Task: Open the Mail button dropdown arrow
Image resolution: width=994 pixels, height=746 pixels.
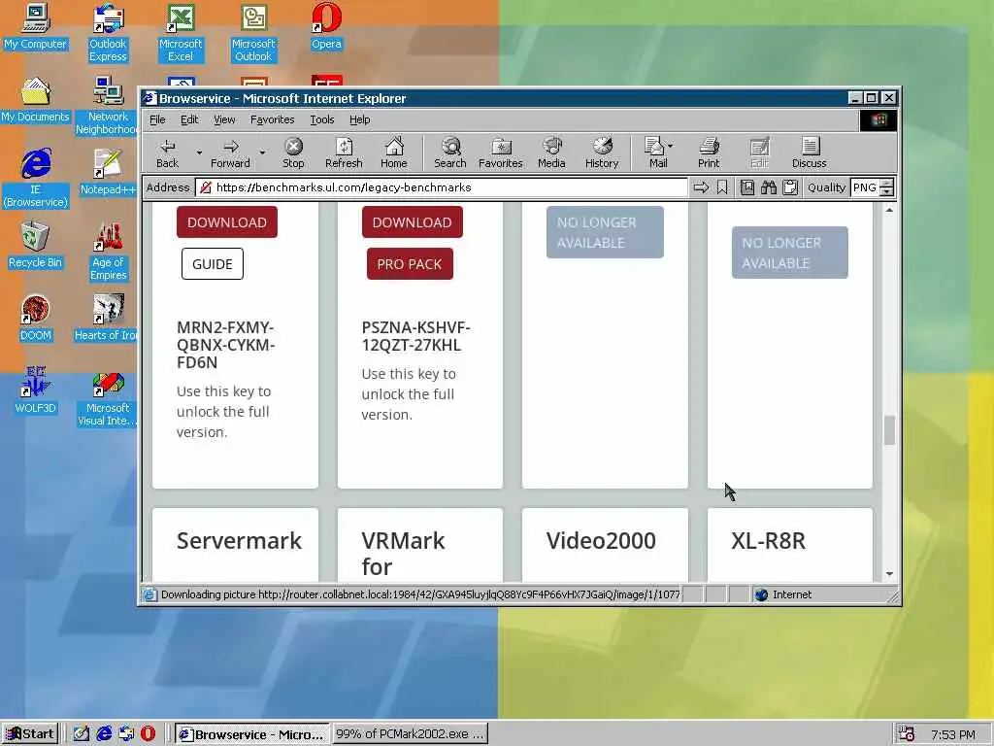Action: coord(671,146)
